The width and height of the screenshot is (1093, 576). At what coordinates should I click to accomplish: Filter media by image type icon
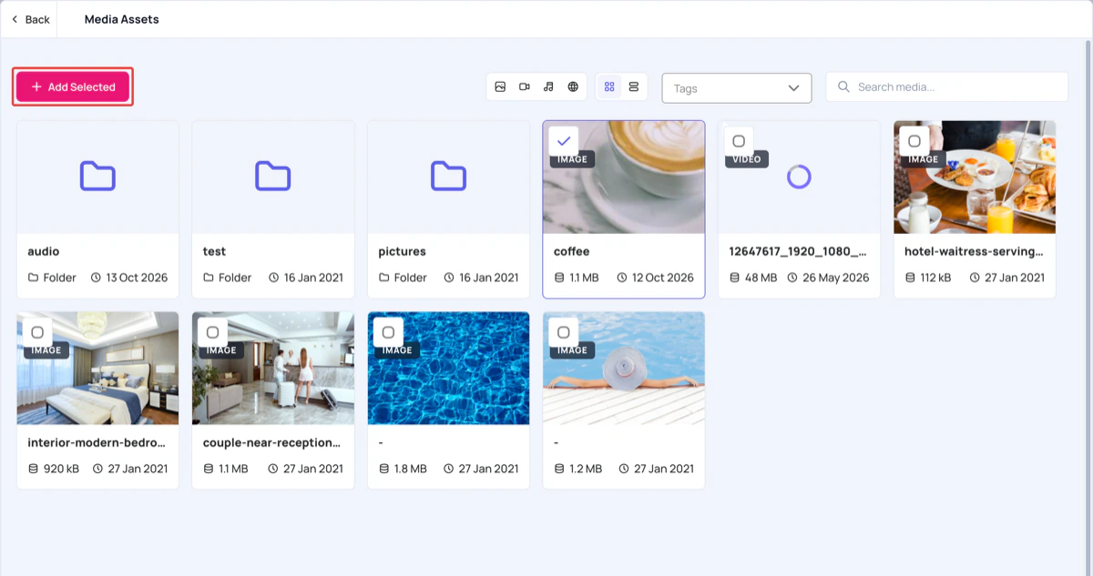point(500,86)
